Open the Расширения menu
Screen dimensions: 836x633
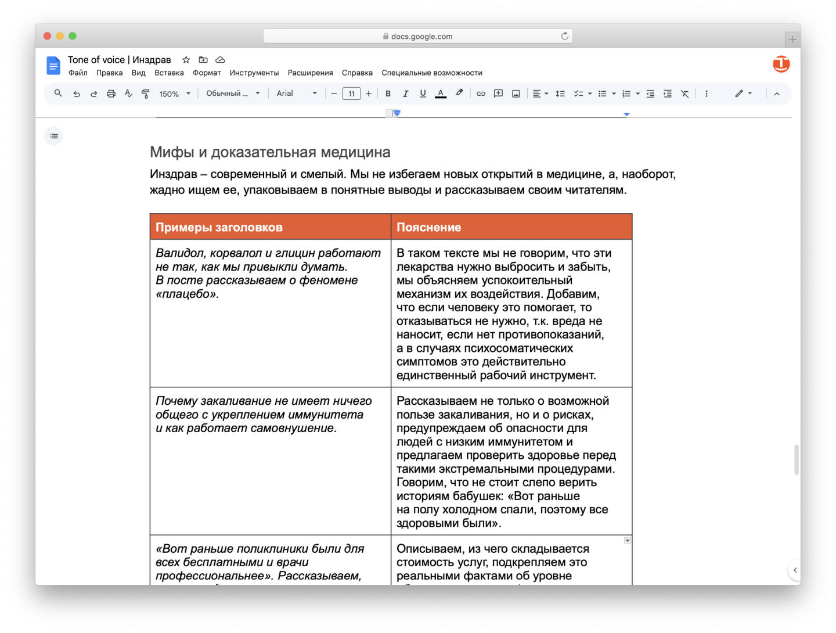310,73
